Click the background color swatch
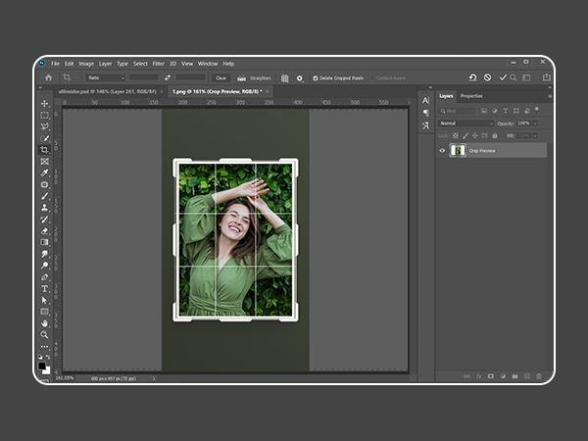Image resolution: width=588 pixels, height=441 pixels. [x=47, y=370]
